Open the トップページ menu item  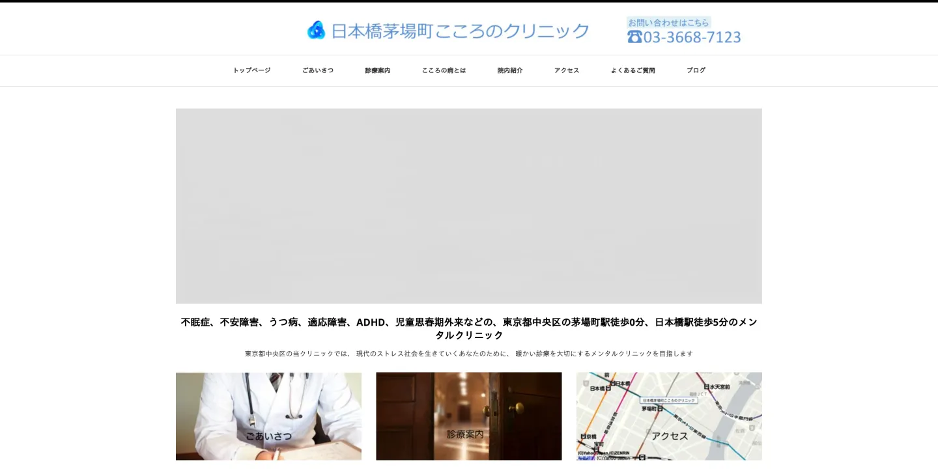click(x=251, y=70)
